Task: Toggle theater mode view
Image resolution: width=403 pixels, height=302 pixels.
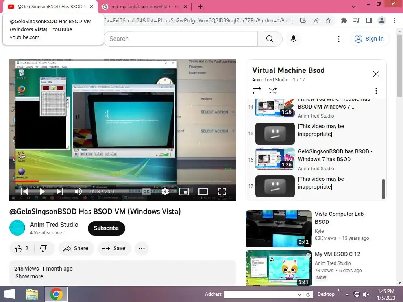Action: (x=203, y=192)
